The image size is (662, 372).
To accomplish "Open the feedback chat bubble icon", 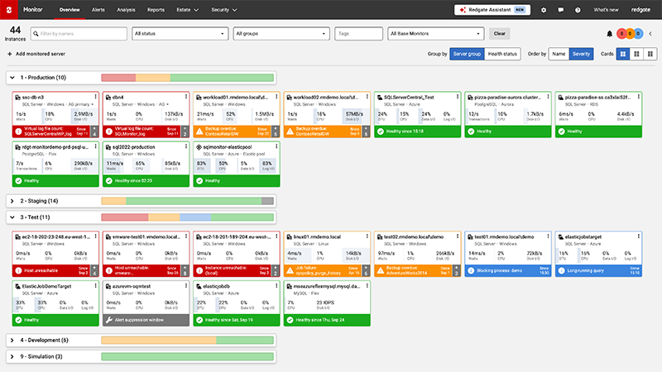I will 561,10.
